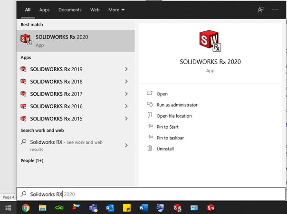Viewport: 287px width, 214px height.
Task: Open Google Chrome from the taskbar
Action: point(26,208)
